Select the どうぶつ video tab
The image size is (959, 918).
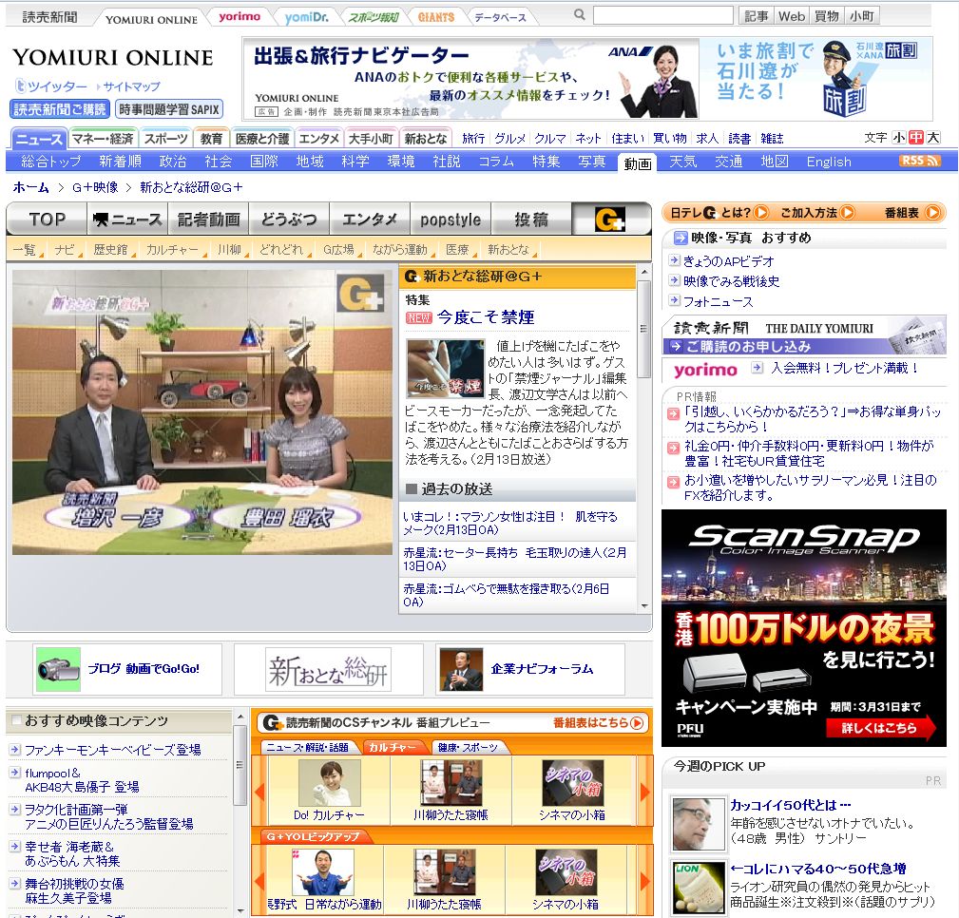(x=289, y=220)
